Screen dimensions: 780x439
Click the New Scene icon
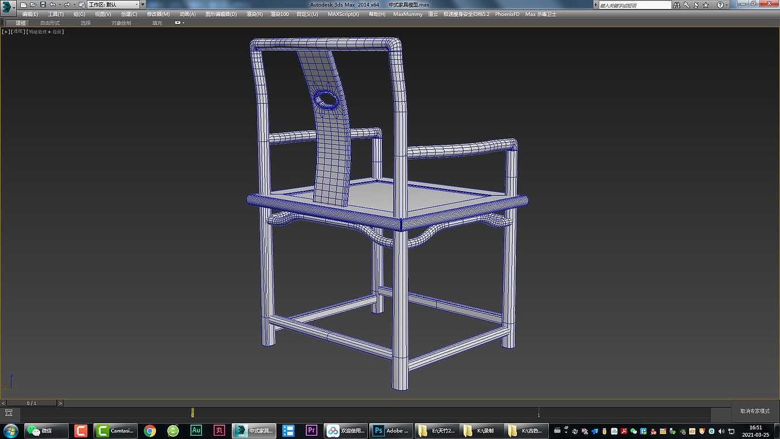click(23, 4)
